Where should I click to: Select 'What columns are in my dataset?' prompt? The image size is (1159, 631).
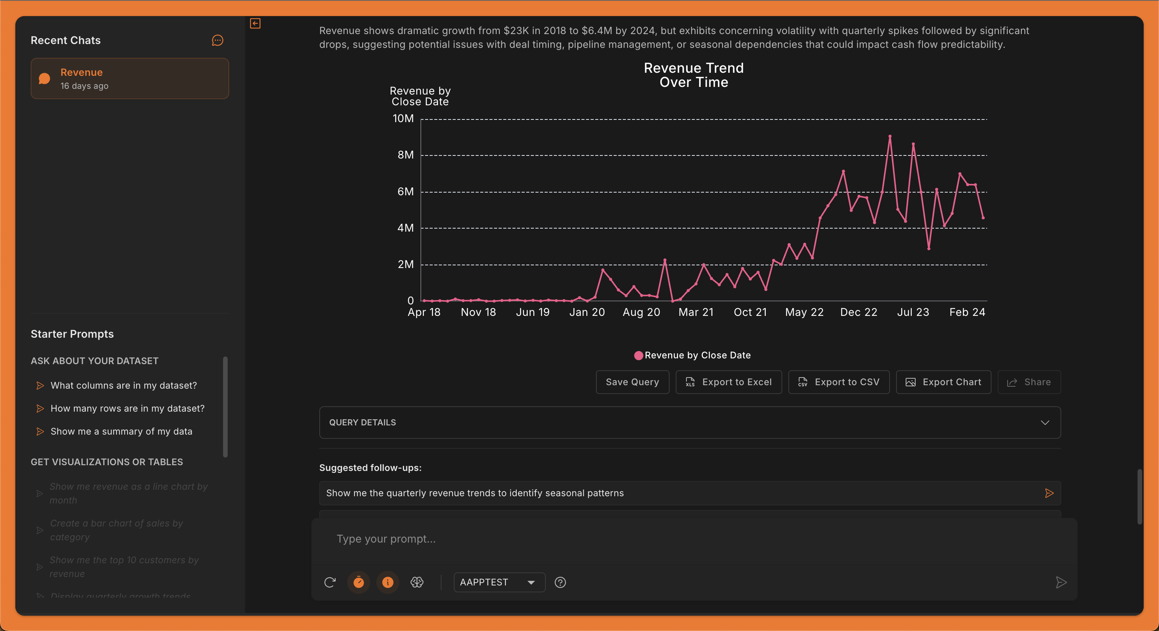124,386
